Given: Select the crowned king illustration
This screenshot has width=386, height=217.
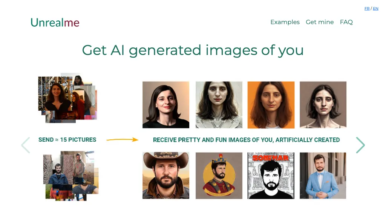Looking at the screenshot, I should tap(219, 176).
